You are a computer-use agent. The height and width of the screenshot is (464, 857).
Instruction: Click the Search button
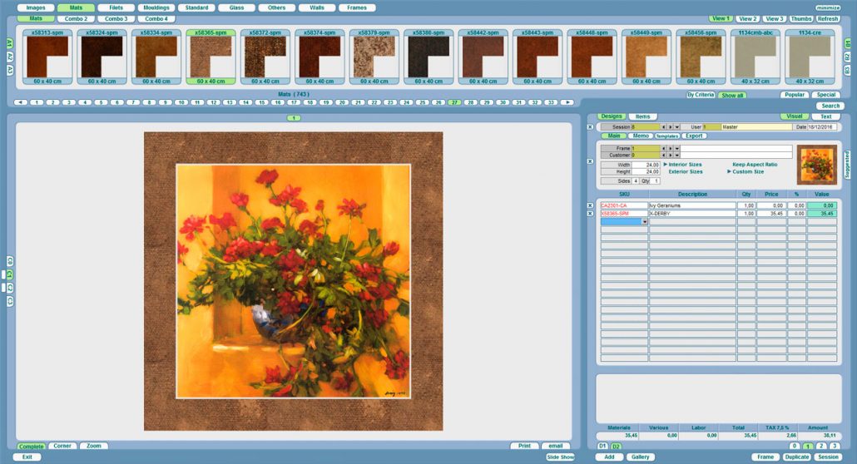[x=830, y=106]
